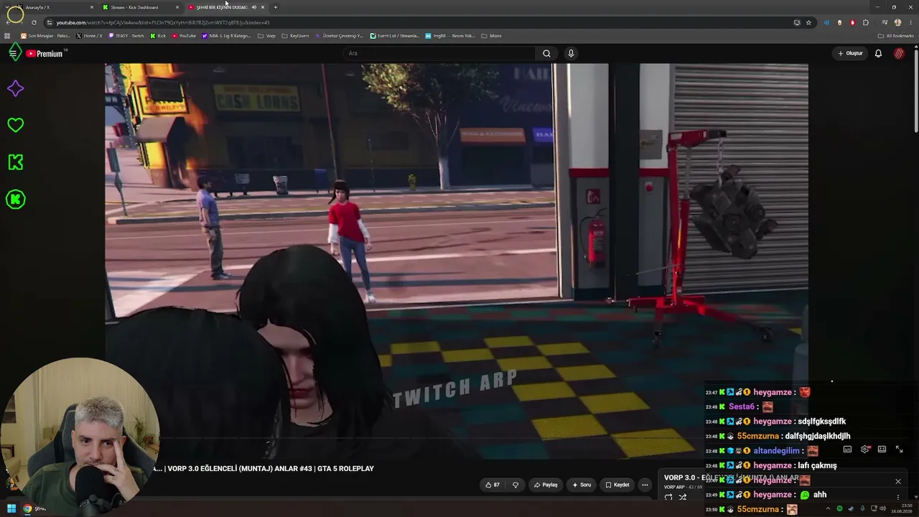Click the Paylaş share button
919x517 pixels.
pos(546,485)
